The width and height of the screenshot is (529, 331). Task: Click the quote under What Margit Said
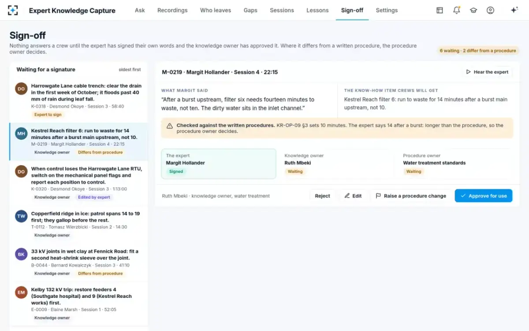click(x=238, y=104)
